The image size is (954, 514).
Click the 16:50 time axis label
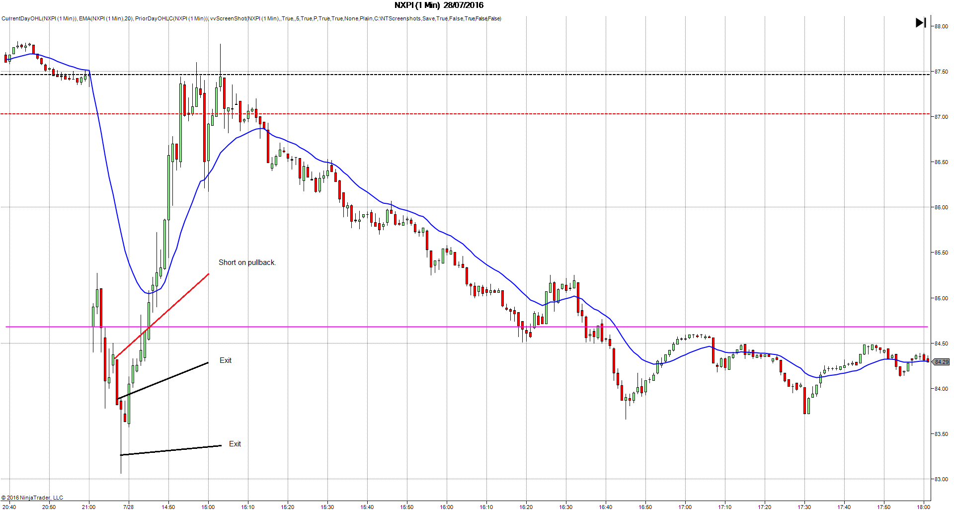(x=645, y=507)
